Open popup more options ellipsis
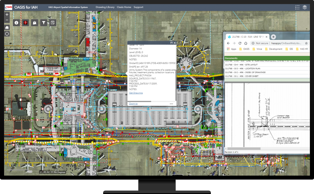Viewport: 314px width, 194px height. (171, 104)
